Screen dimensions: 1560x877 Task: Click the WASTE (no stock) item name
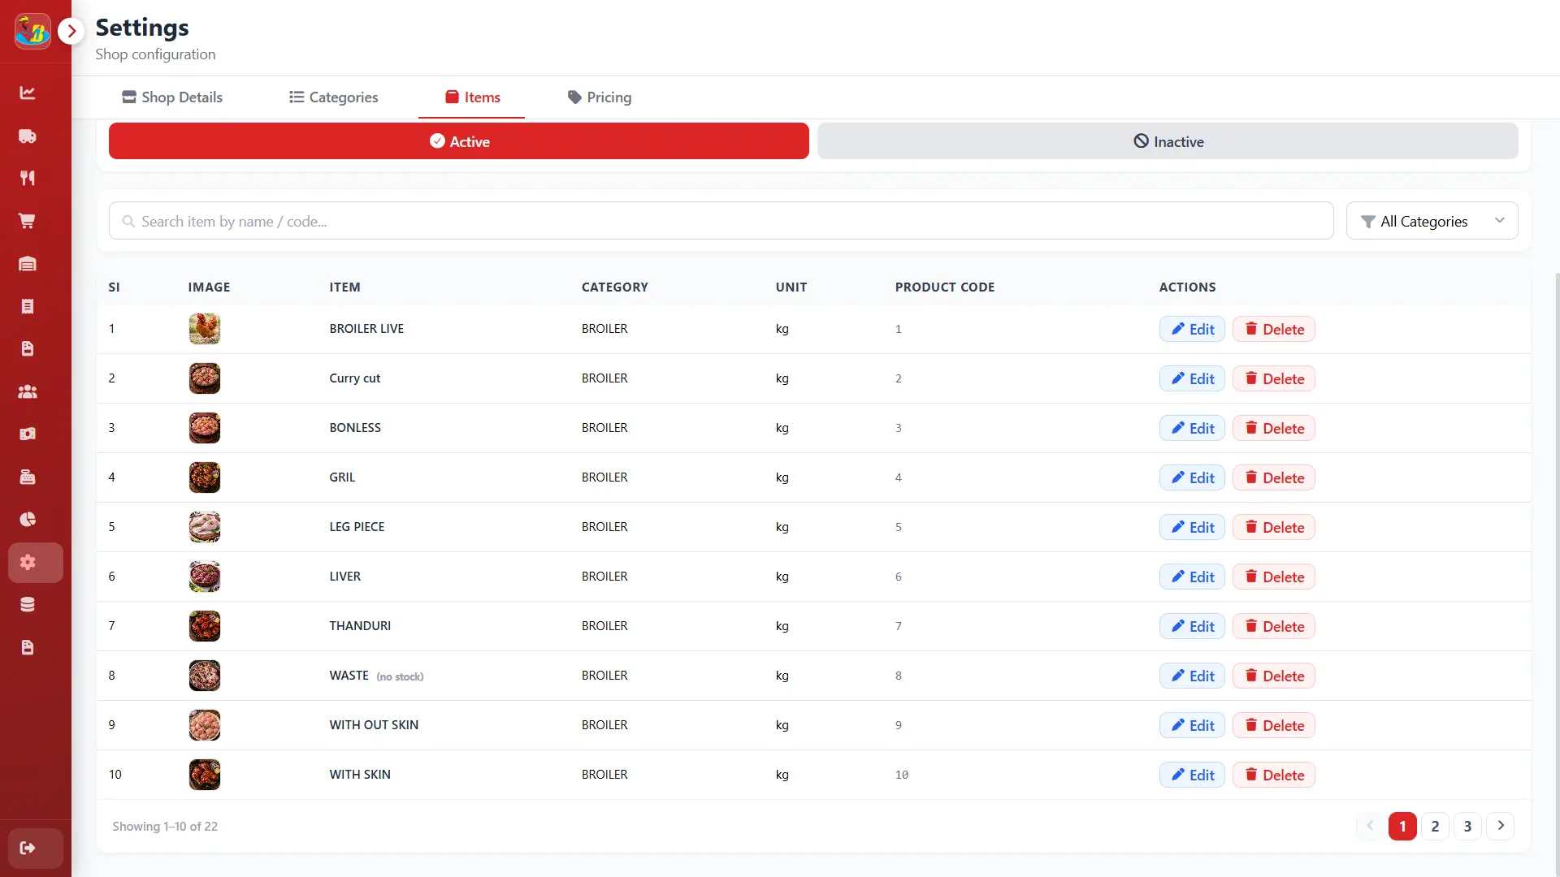376,676
